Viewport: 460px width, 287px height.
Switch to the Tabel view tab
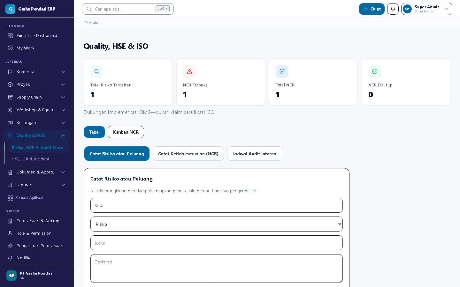94,132
